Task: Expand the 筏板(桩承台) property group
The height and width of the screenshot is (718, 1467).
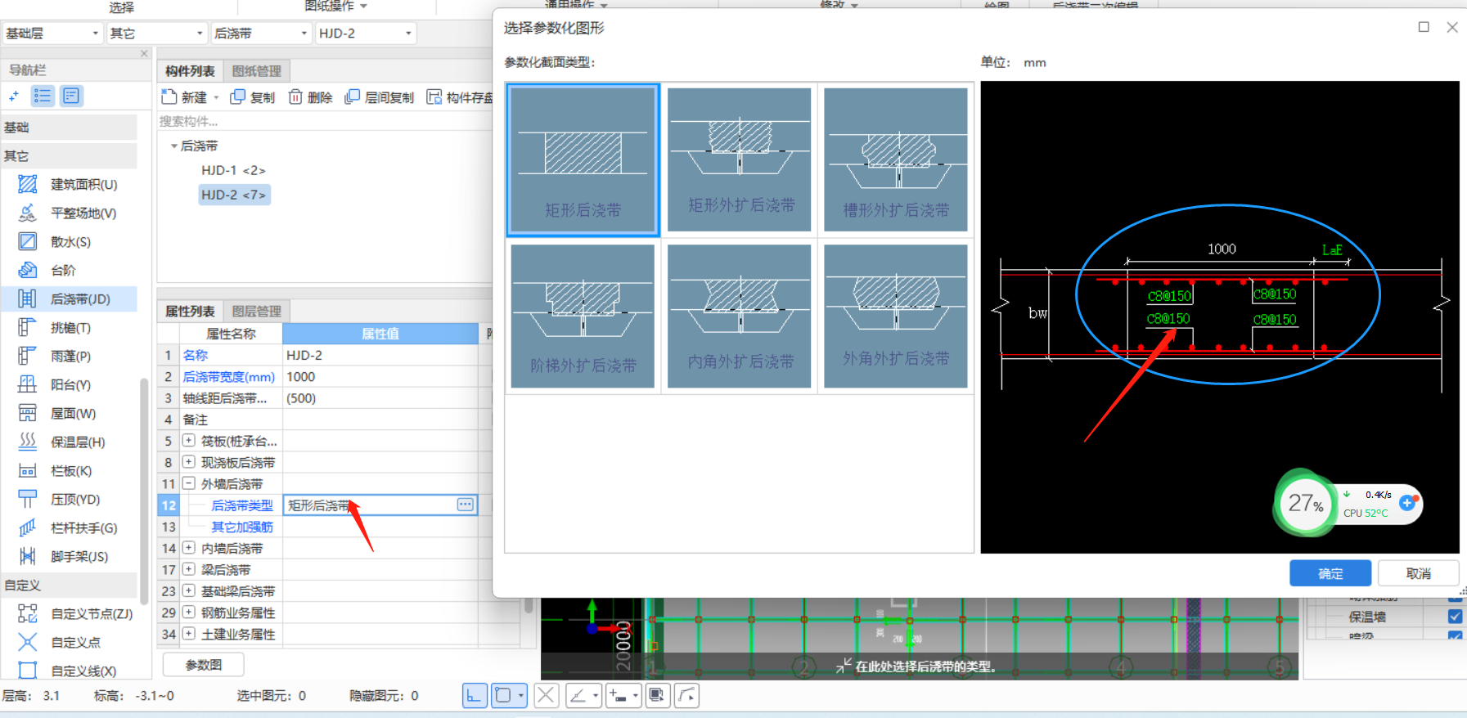Action: 189,441
